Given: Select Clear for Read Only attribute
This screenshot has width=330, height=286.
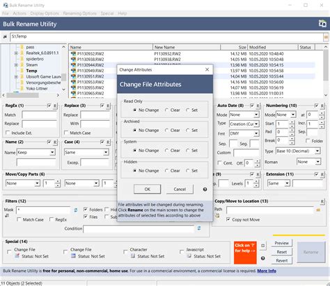Looking at the screenshot, I should [173, 110].
